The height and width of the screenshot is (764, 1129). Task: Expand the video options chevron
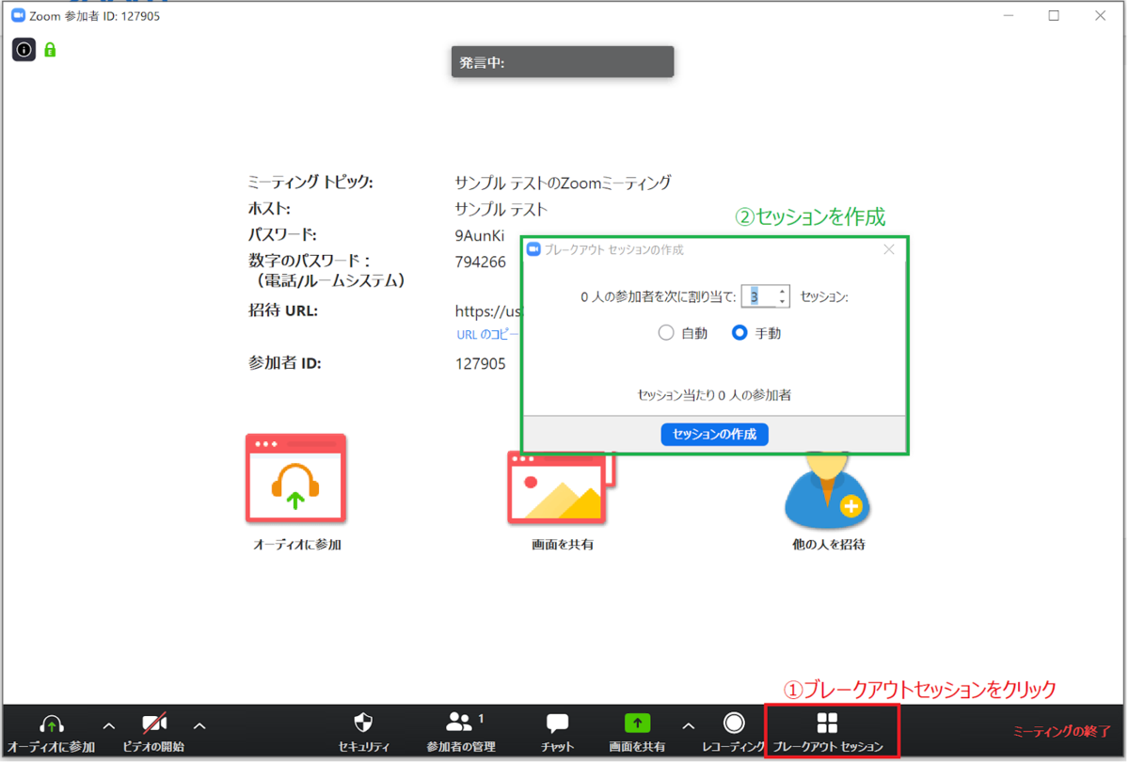coord(199,725)
